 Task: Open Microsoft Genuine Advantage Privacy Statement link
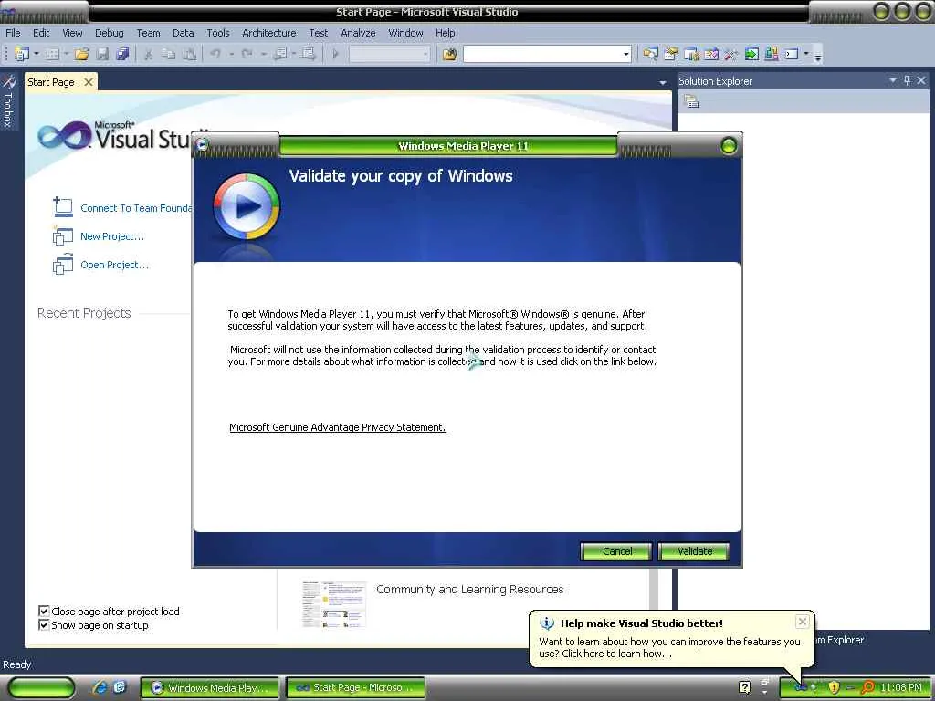[338, 427]
